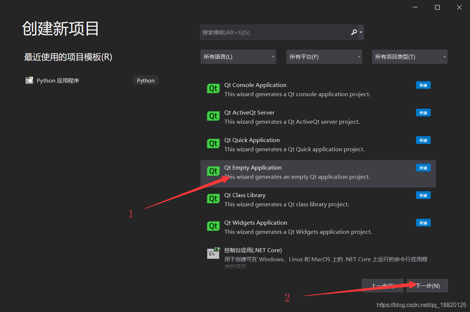Click the Qt Console Application green Qt icon
This screenshot has width=470, height=312.
pos(213,88)
